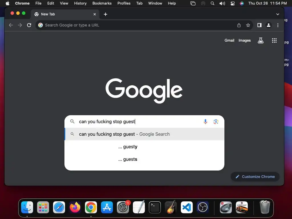Share this page via share icon
This screenshot has height=219, width=292.
tap(239, 25)
